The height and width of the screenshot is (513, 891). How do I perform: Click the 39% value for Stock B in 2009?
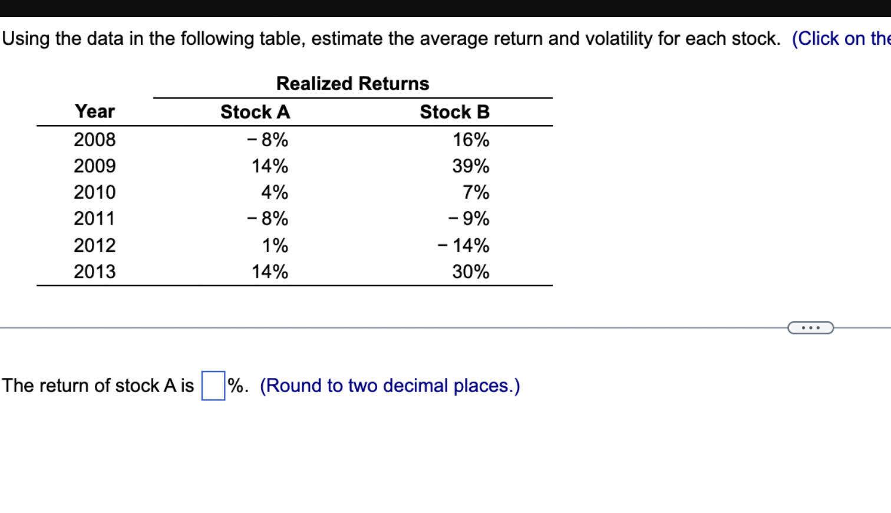[471, 166]
